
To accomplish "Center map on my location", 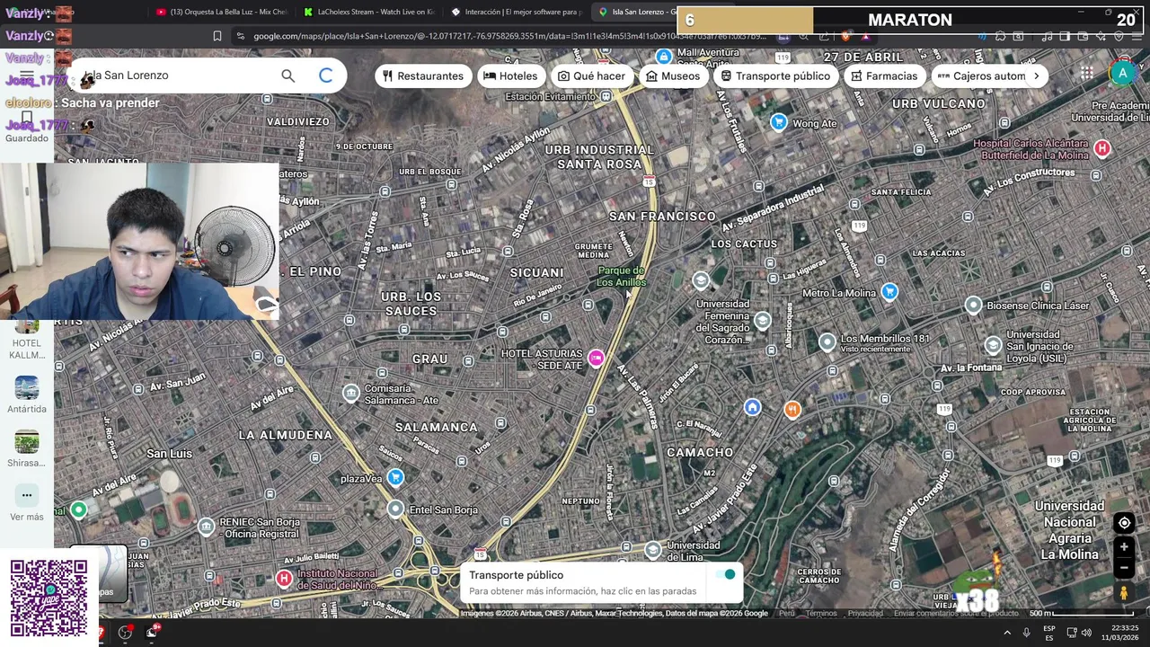I will click(1124, 523).
